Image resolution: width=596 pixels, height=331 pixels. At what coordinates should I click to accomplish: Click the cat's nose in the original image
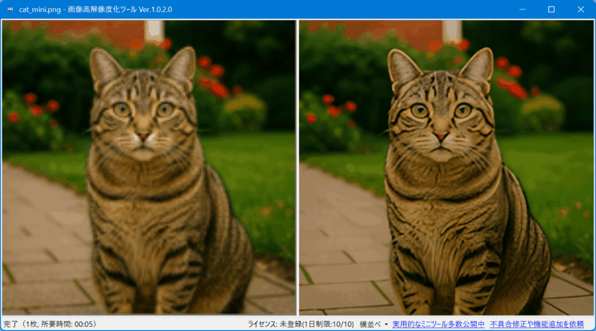coord(144,138)
